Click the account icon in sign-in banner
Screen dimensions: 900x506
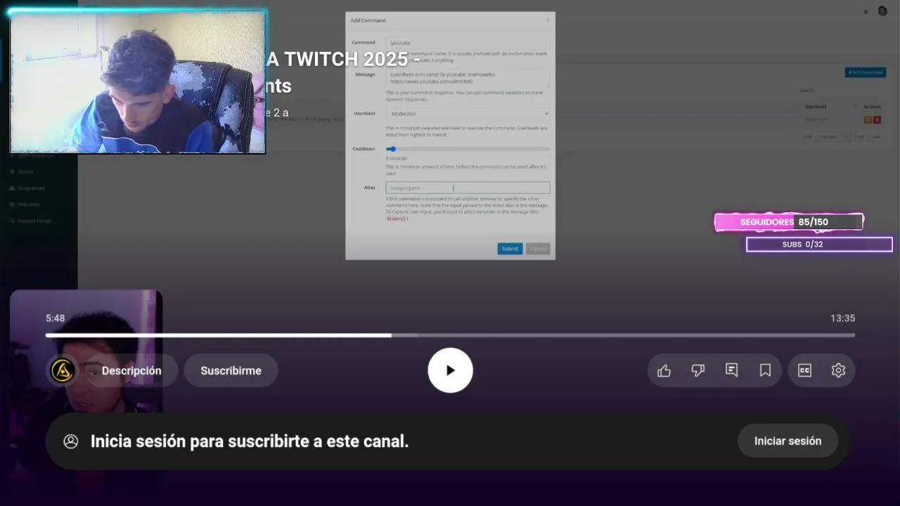click(x=71, y=441)
